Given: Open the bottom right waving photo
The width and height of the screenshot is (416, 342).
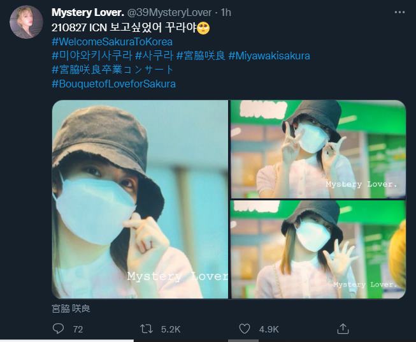Looking at the screenshot, I should (x=318, y=249).
